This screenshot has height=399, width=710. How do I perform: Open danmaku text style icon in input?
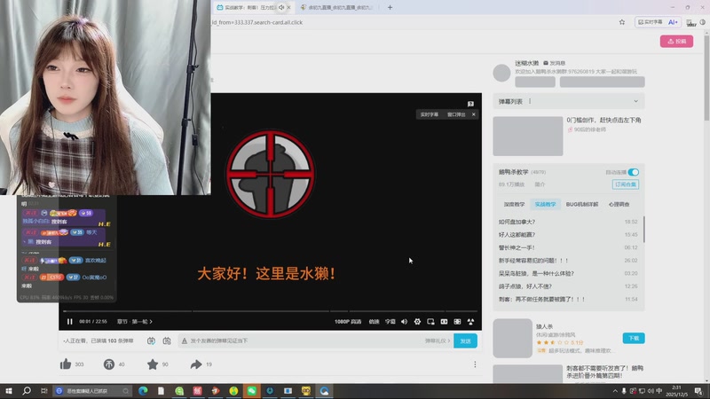185,340
